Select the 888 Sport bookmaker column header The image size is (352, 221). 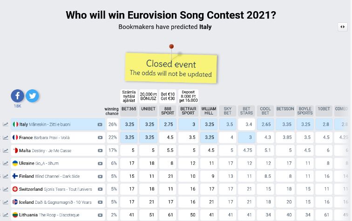coord(168,111)
